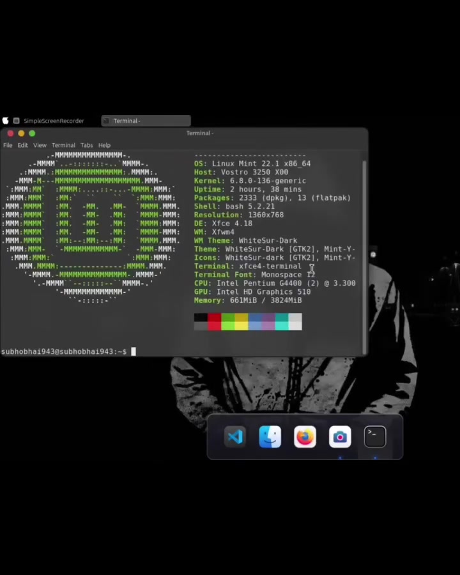Open the Edit menu in Terminal
The width and height of the screenshot is (460, 575).
point(23,145)
